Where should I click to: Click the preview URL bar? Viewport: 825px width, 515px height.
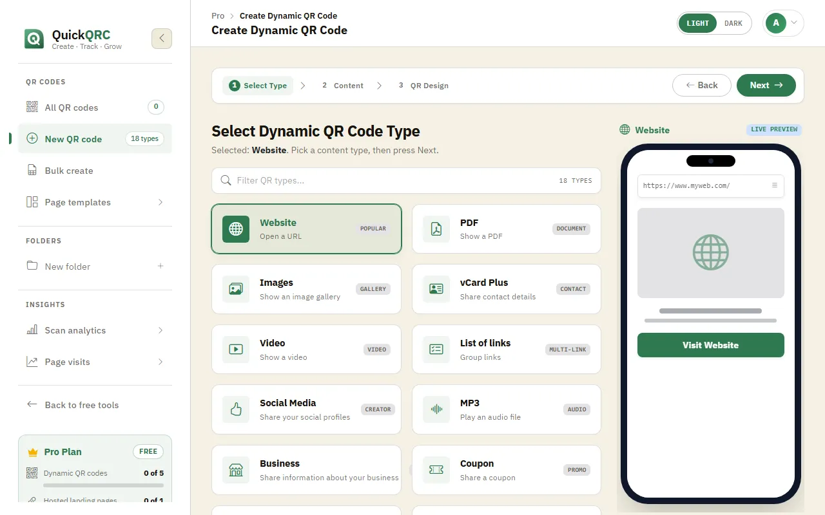tap(711, 185)
